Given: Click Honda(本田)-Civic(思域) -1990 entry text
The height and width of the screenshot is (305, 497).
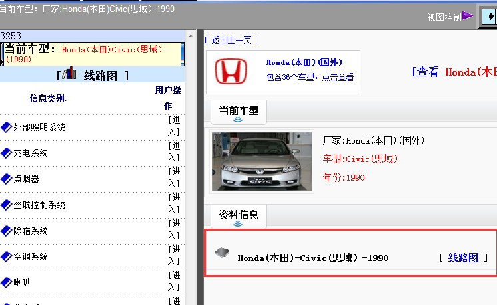Looking at the screenshot, I should (313, 258).
